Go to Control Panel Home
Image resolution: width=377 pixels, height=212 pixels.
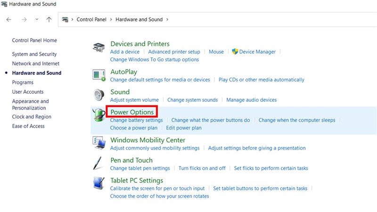pos(34,41)
